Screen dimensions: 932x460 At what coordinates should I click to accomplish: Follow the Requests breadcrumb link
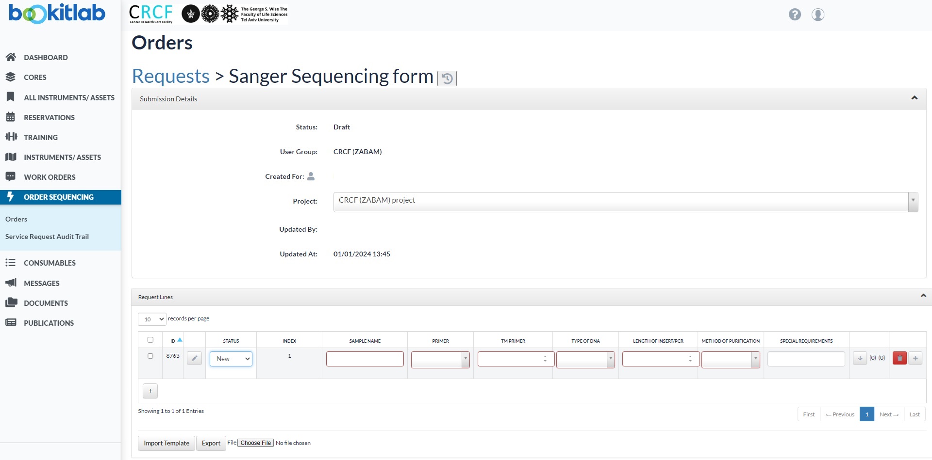(x=170, y=76)
